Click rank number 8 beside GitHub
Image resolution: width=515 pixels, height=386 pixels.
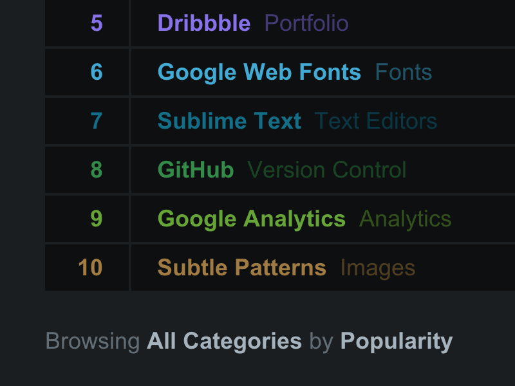[x=97, y=170]
